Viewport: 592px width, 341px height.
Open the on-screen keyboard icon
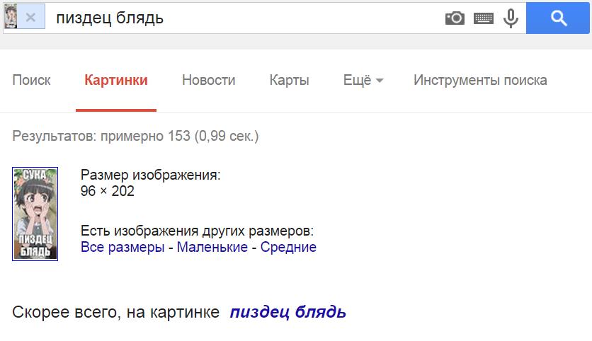483,18
